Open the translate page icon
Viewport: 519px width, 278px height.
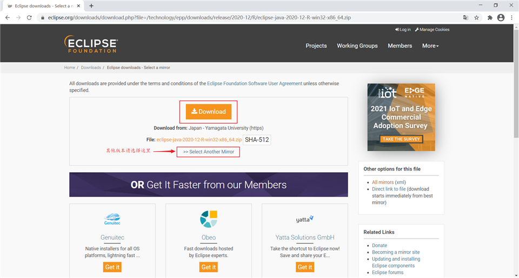465,17
